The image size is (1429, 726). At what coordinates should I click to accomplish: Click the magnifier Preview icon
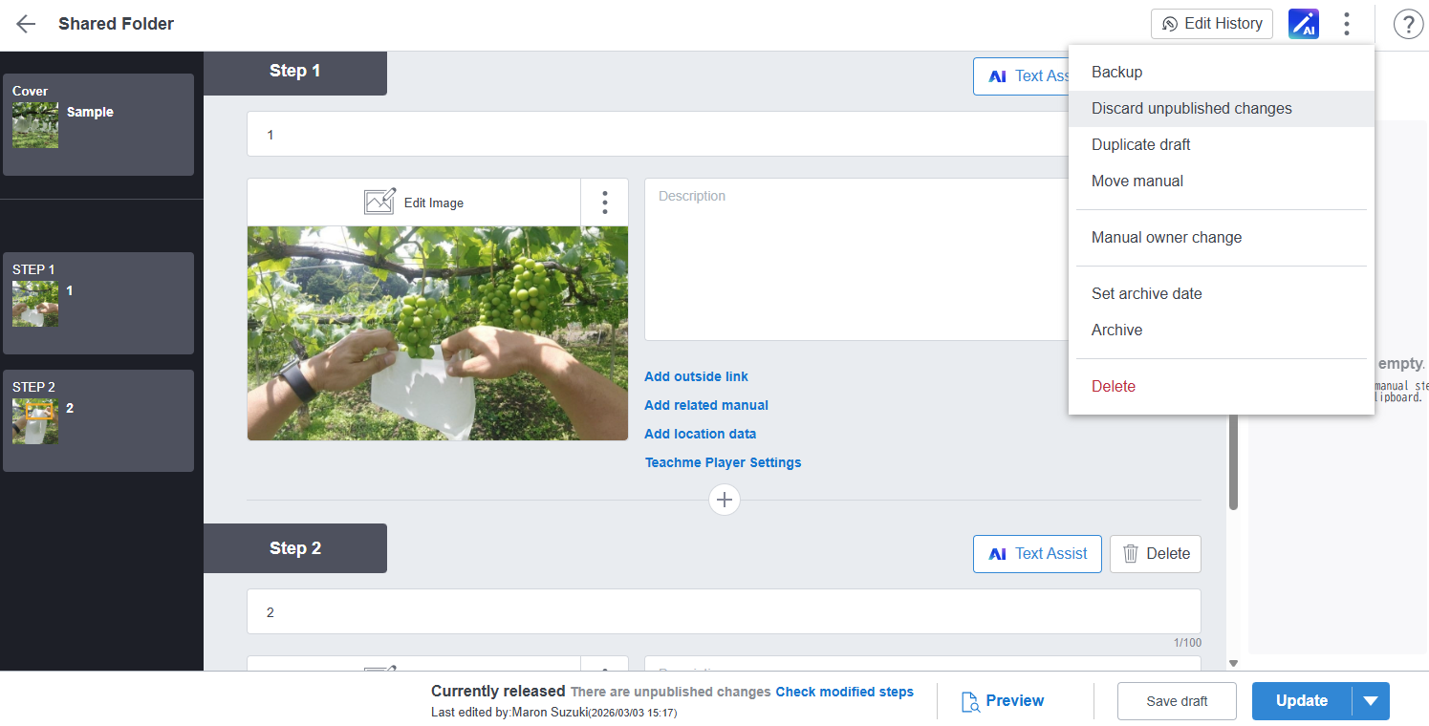click(x=970, y=700)
